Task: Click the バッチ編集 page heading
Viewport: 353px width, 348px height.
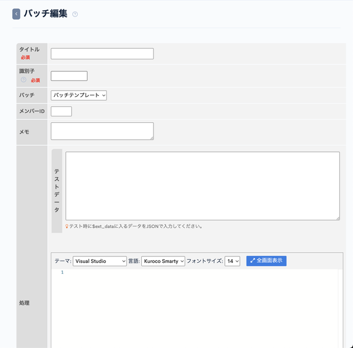Action: coord(45,14)
